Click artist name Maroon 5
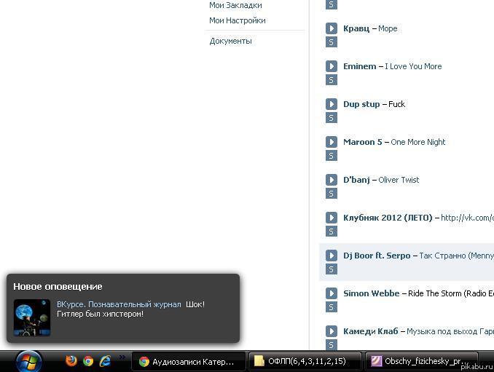This screenshot has width=494, height=372. 363,142
